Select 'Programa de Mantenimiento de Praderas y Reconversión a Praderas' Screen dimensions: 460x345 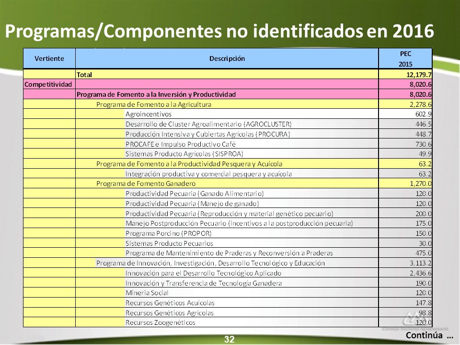point(229,253)
